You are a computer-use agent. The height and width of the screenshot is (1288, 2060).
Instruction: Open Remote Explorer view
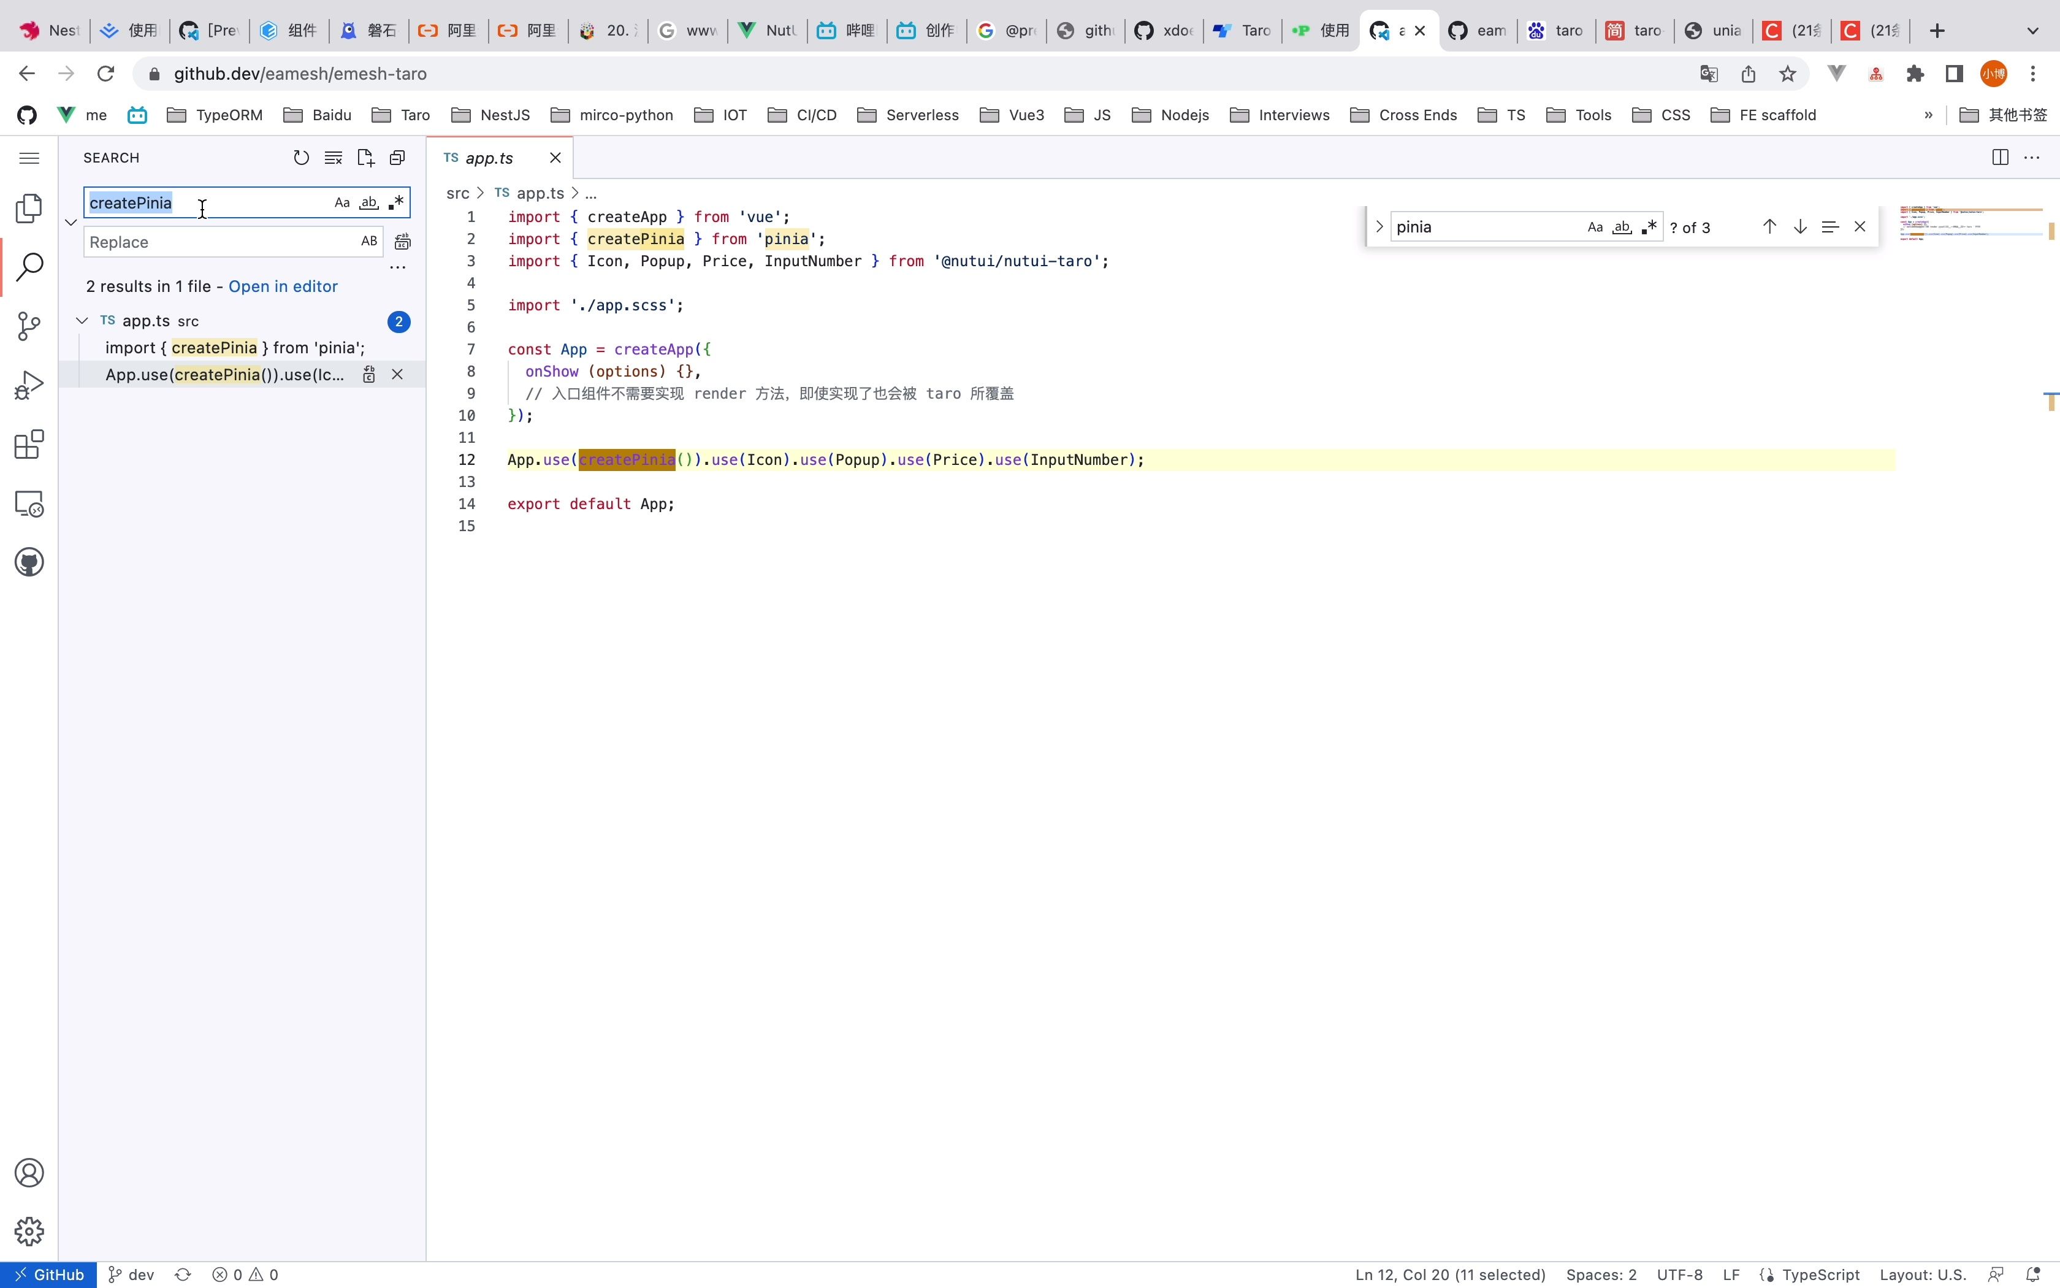(x=29, y=504)
